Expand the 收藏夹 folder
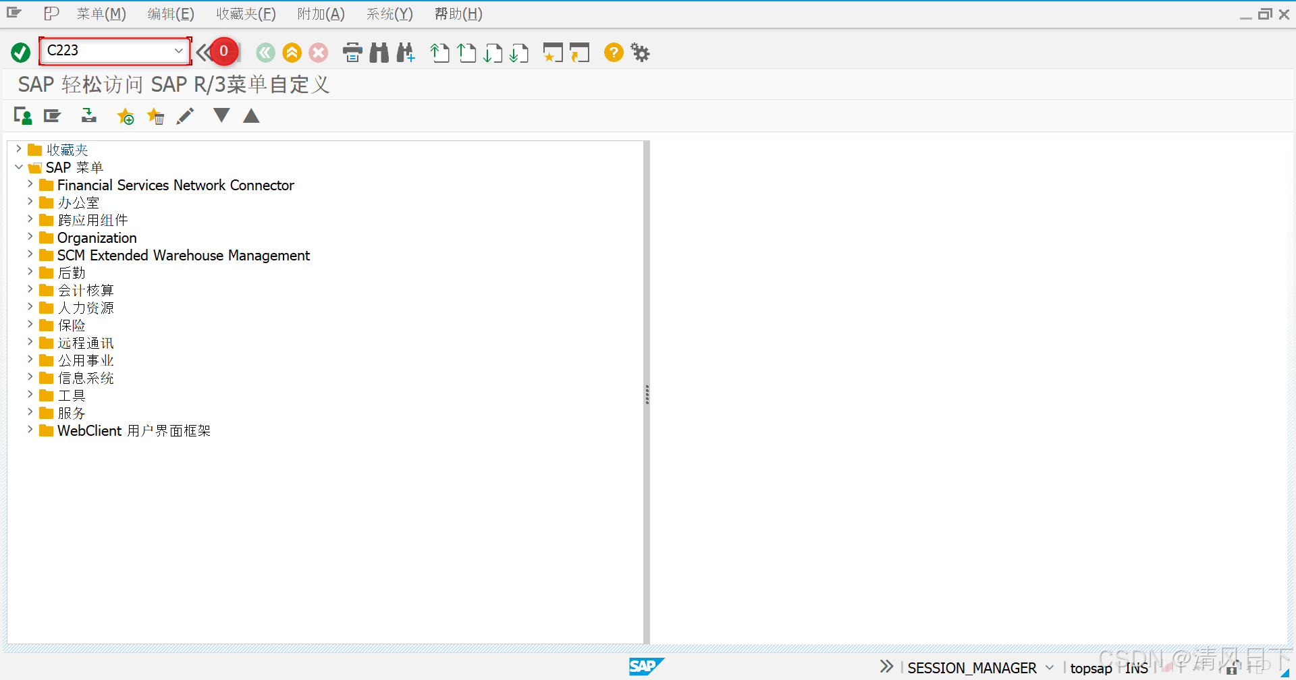Viewport: 1296px width, 680px height. click(x=19, y=149)
